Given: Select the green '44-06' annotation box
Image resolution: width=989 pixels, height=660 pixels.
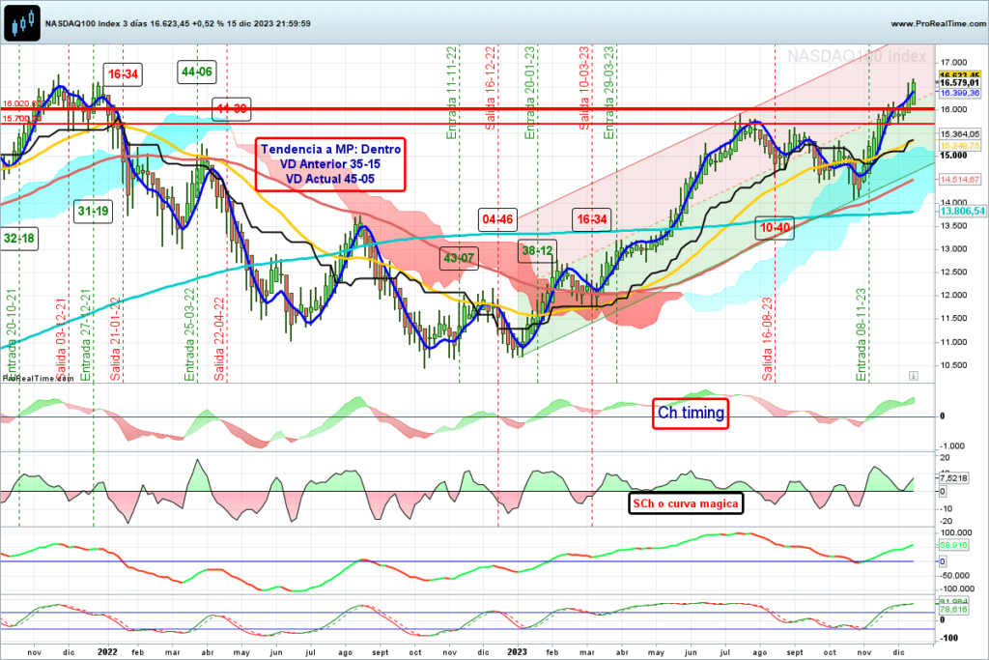Looking at the screenshot, I should click(x=197, y=72).
